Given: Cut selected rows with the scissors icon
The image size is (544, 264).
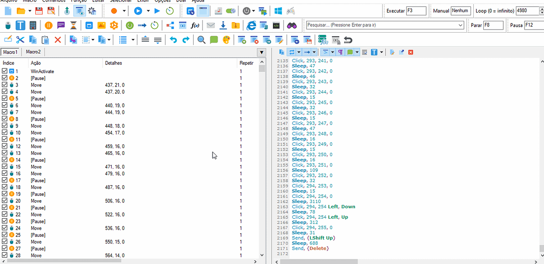Looking at the screenshot, I should point(20,40).
